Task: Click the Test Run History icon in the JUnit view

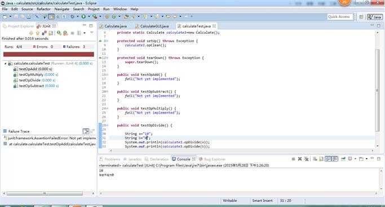Action: tap(79, 33)
